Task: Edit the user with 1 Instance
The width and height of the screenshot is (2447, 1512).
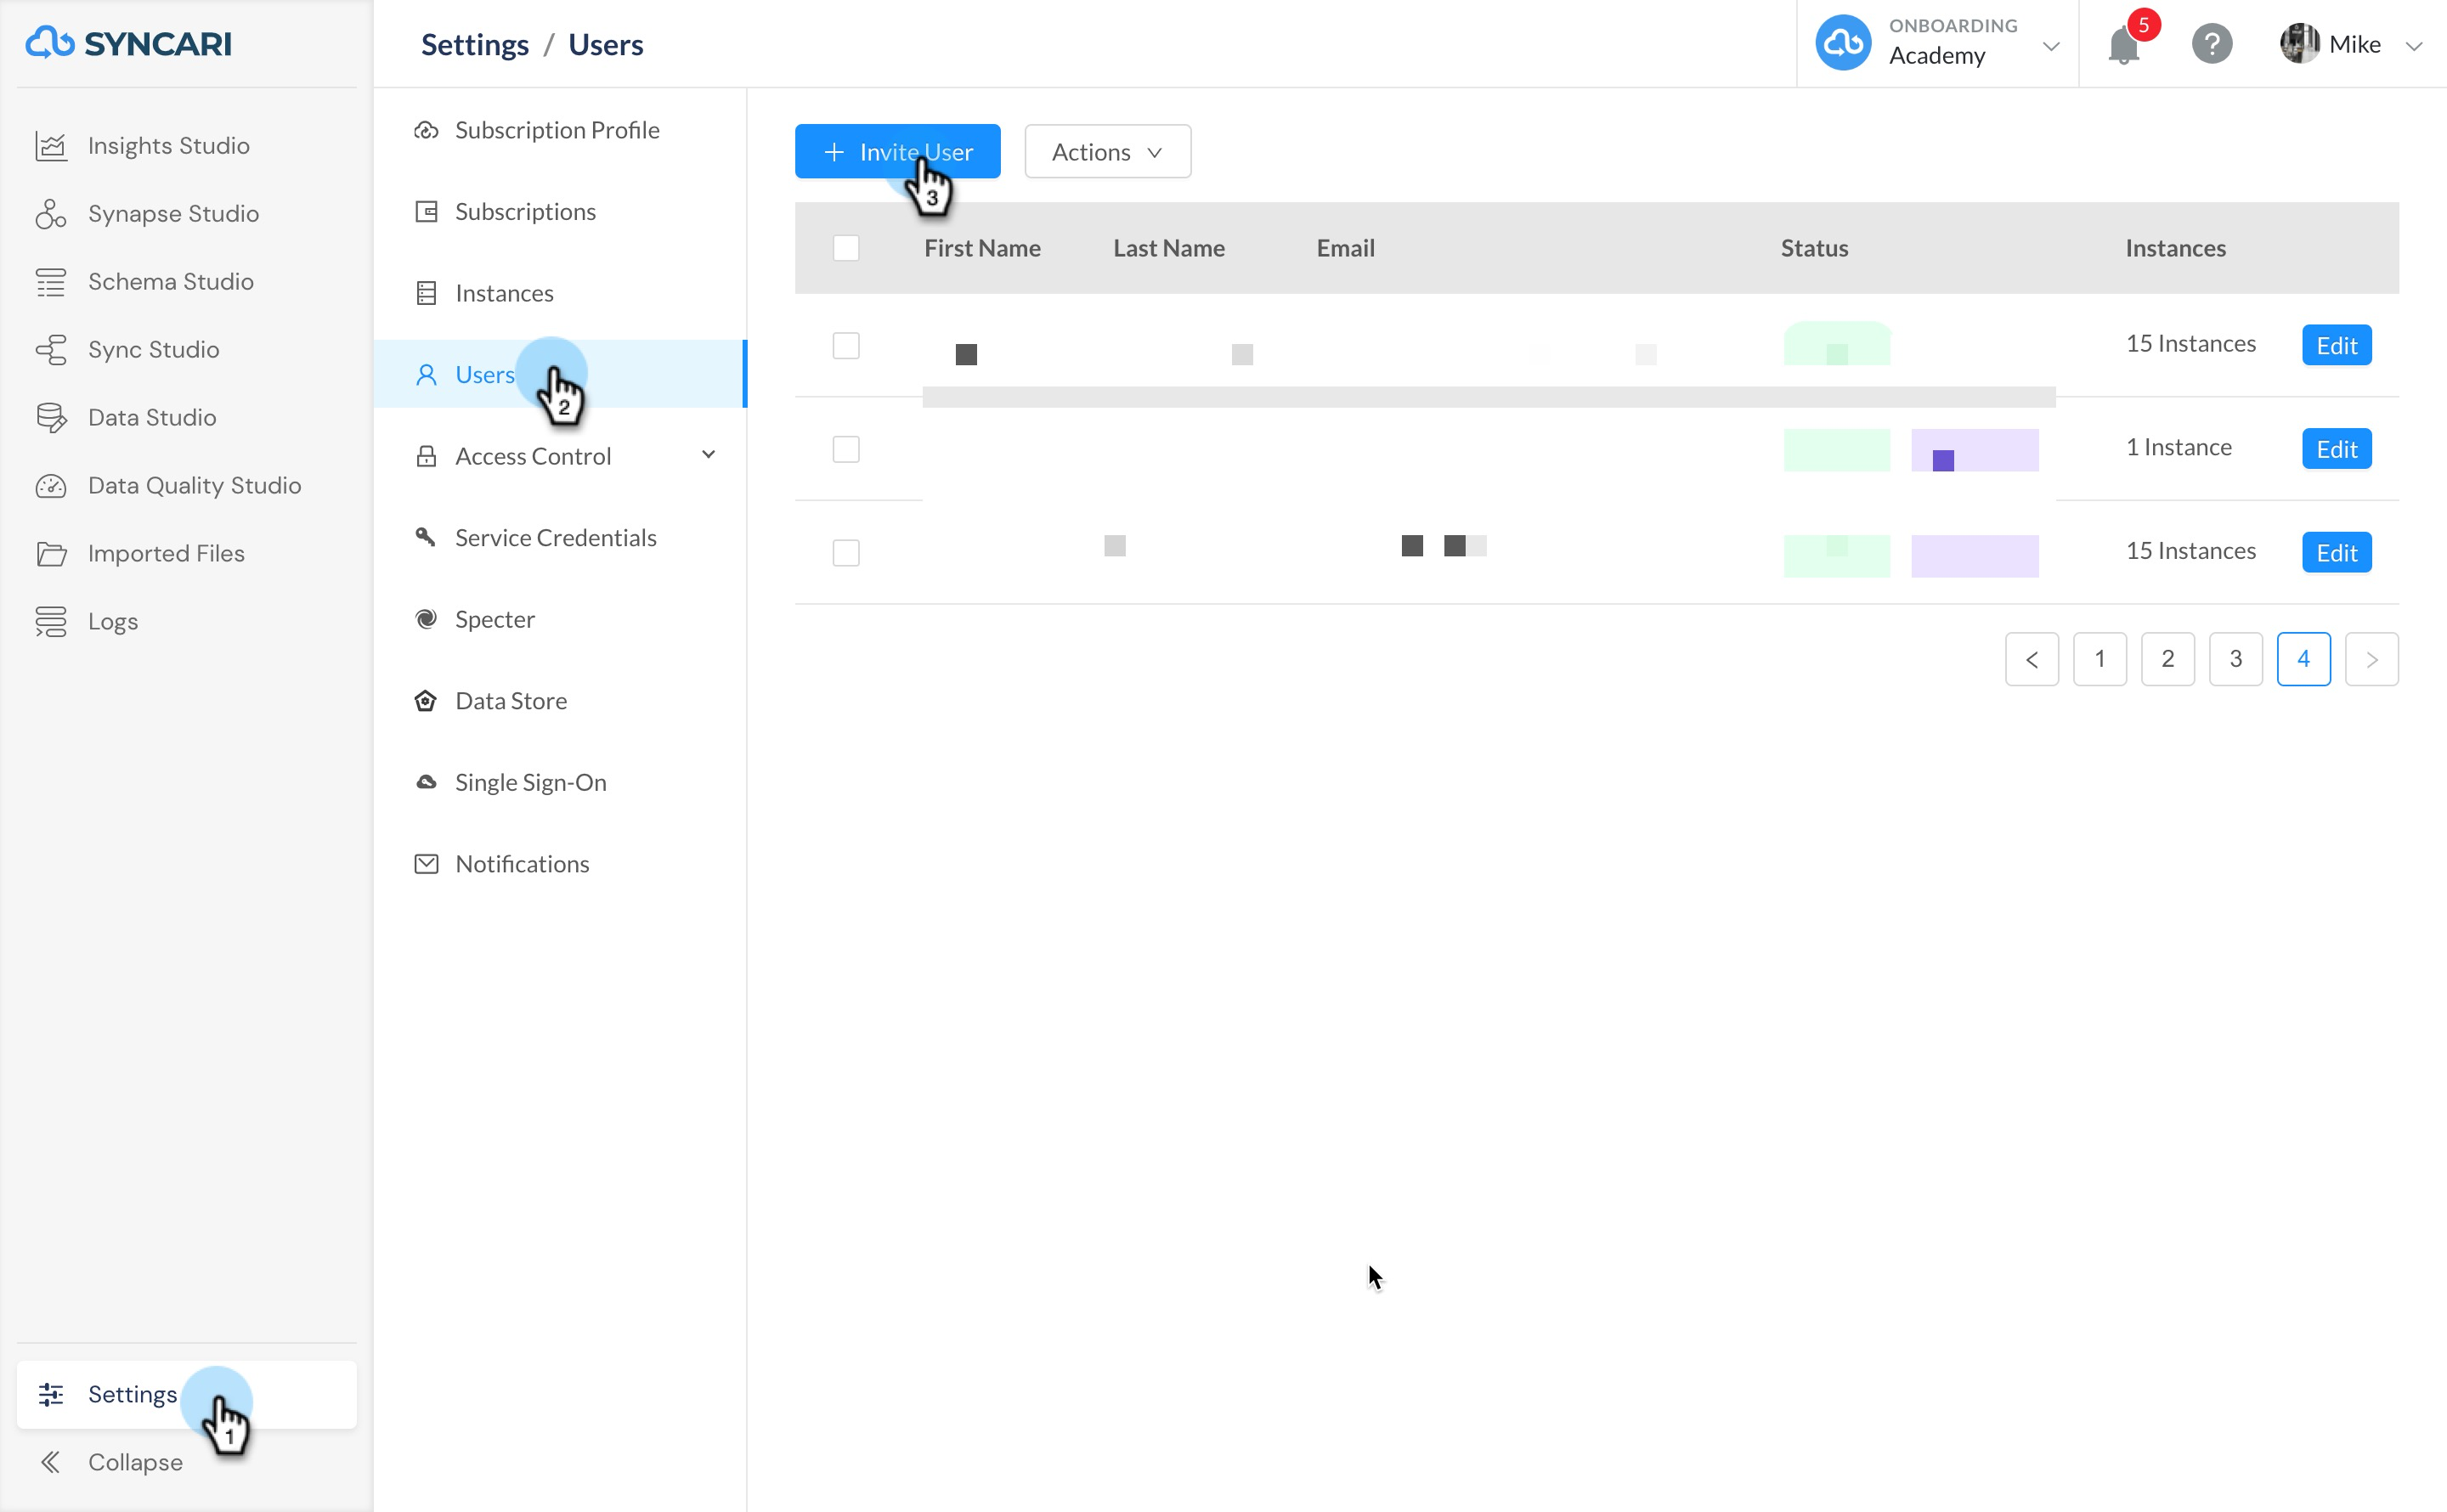Action: point(2336,450)
